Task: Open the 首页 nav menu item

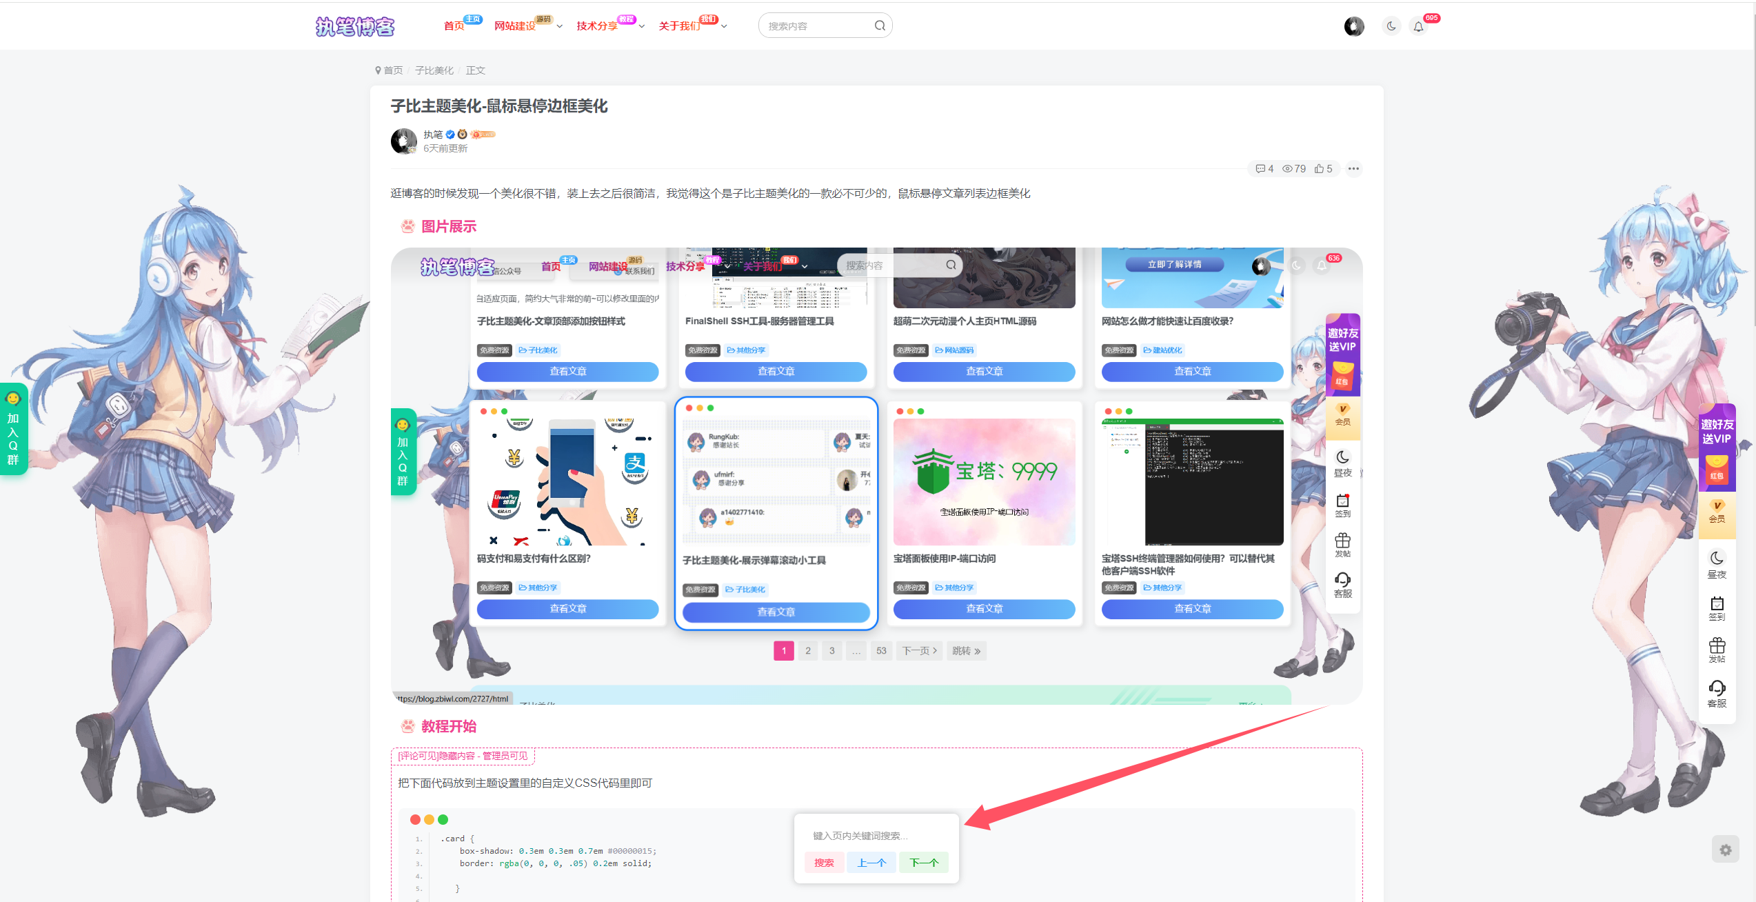Action: 454,26
